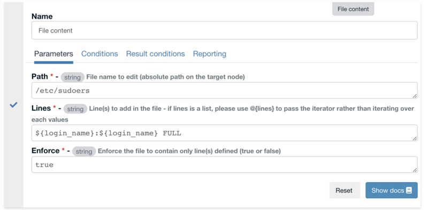Image resolution: width=428 pixels, height=210 pixels.
Task: Click into the Name input field
Action: 224,30
